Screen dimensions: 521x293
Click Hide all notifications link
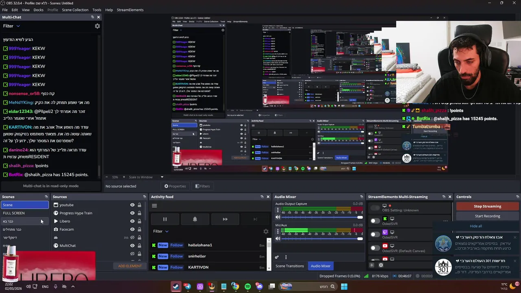[x=476, y=226]
